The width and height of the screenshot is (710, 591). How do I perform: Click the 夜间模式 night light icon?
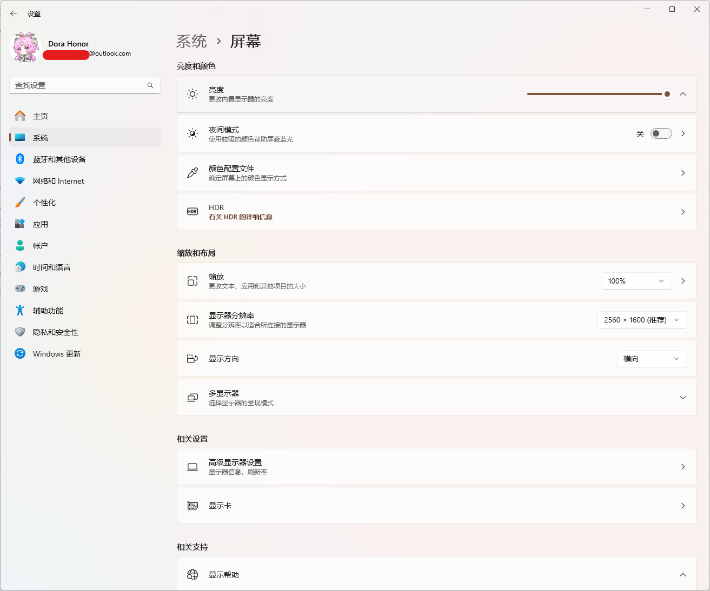(192, 133)
